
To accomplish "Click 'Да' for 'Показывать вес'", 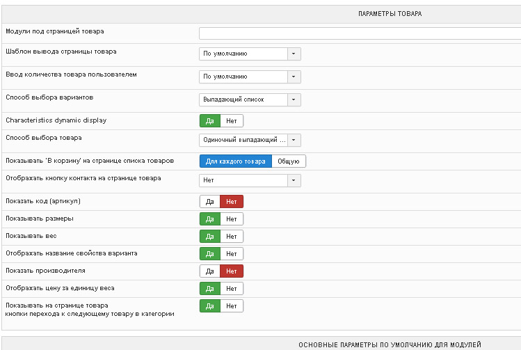I will (209, 237).
